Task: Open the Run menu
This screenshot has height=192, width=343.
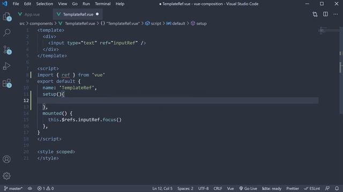Action: click(86, 4)
